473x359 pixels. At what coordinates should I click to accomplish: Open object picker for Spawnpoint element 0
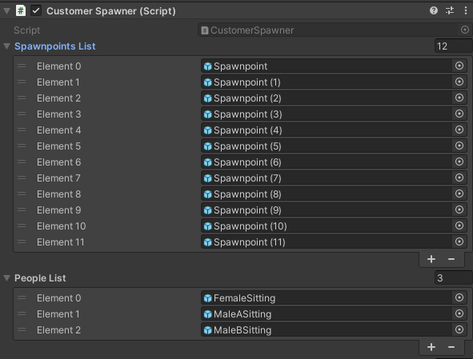[459, 66]
